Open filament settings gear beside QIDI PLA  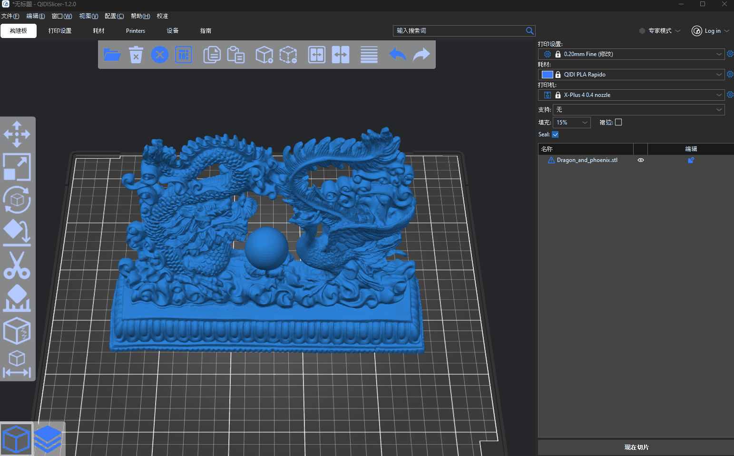pos(730,75)
